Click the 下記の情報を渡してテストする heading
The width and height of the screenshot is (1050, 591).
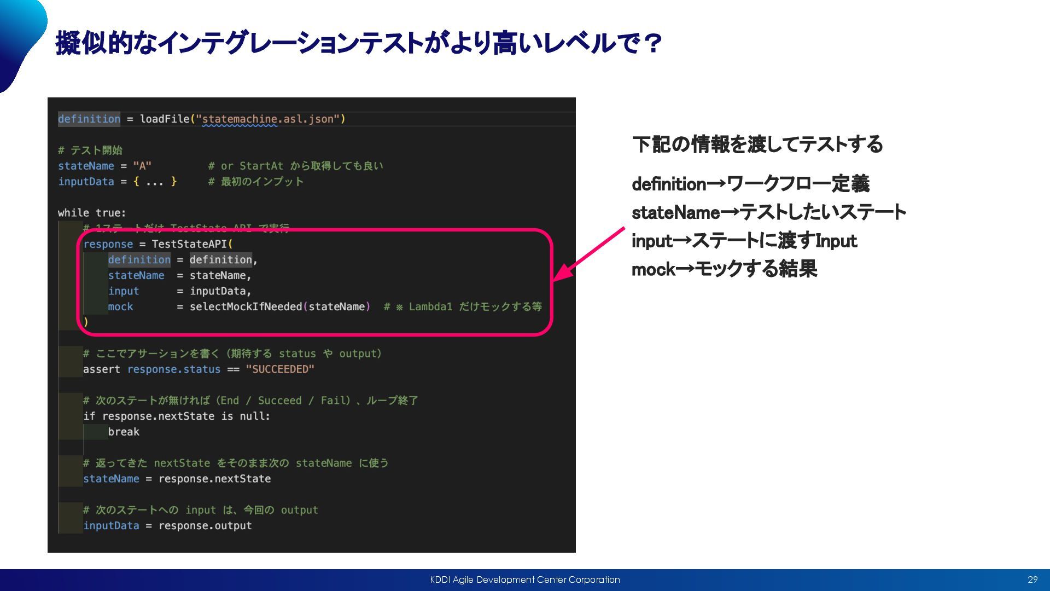[757, 144]
